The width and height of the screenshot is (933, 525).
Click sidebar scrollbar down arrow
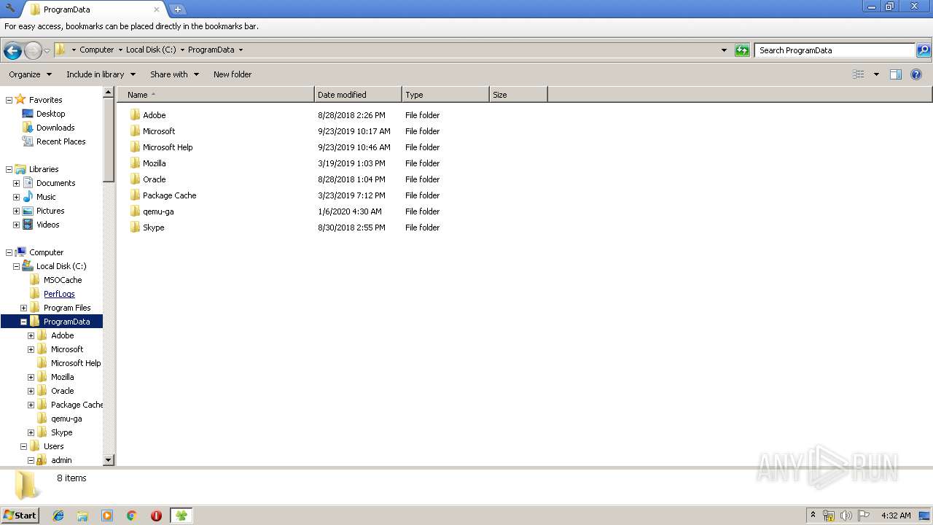[109, 460]
